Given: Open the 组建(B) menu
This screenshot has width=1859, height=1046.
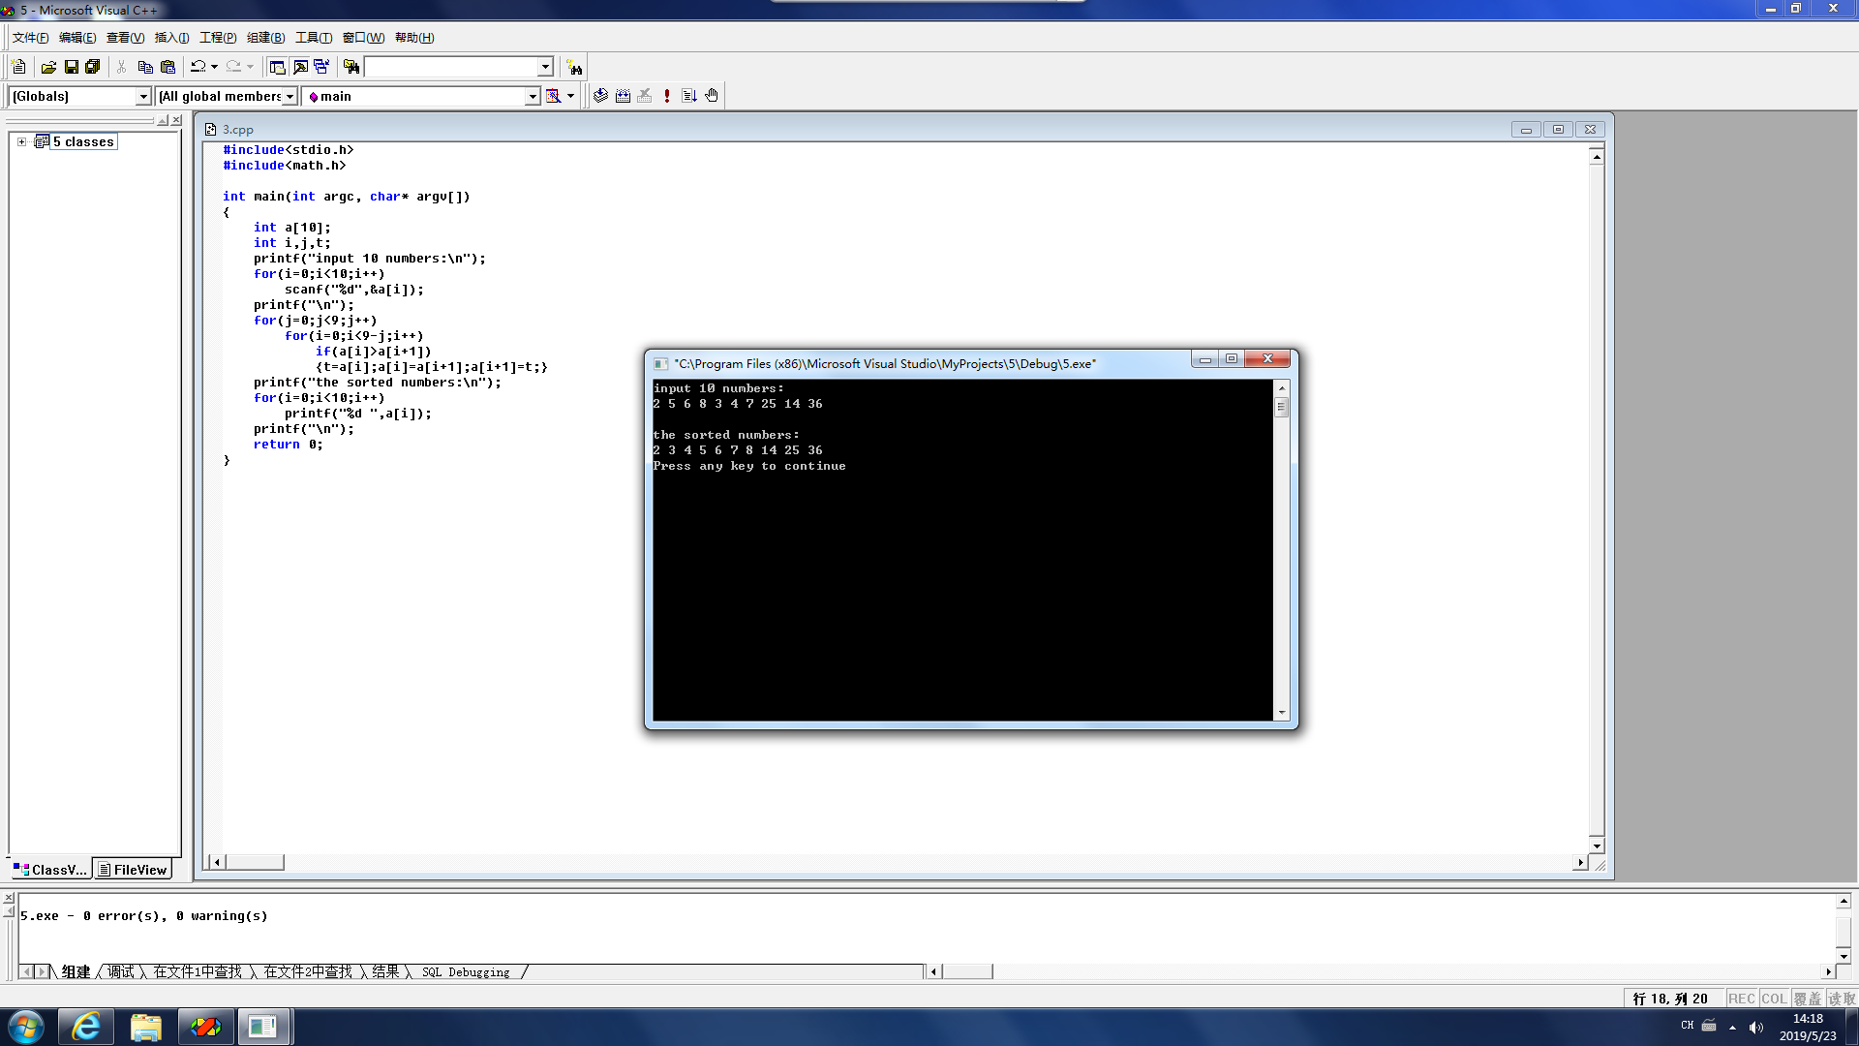Looking at the screenshot, I should (265, 38).
